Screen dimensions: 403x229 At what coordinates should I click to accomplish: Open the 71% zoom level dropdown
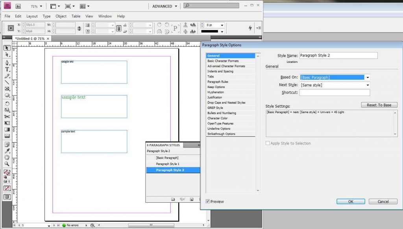pyautogui.click(x=41, y=6)
